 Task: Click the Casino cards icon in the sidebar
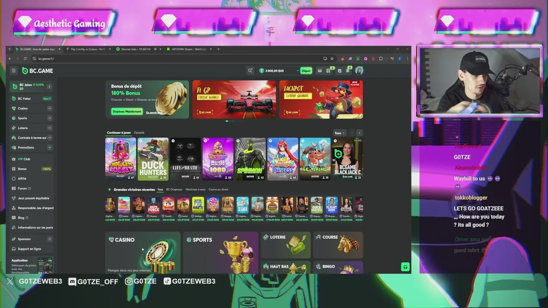point(14,108)
